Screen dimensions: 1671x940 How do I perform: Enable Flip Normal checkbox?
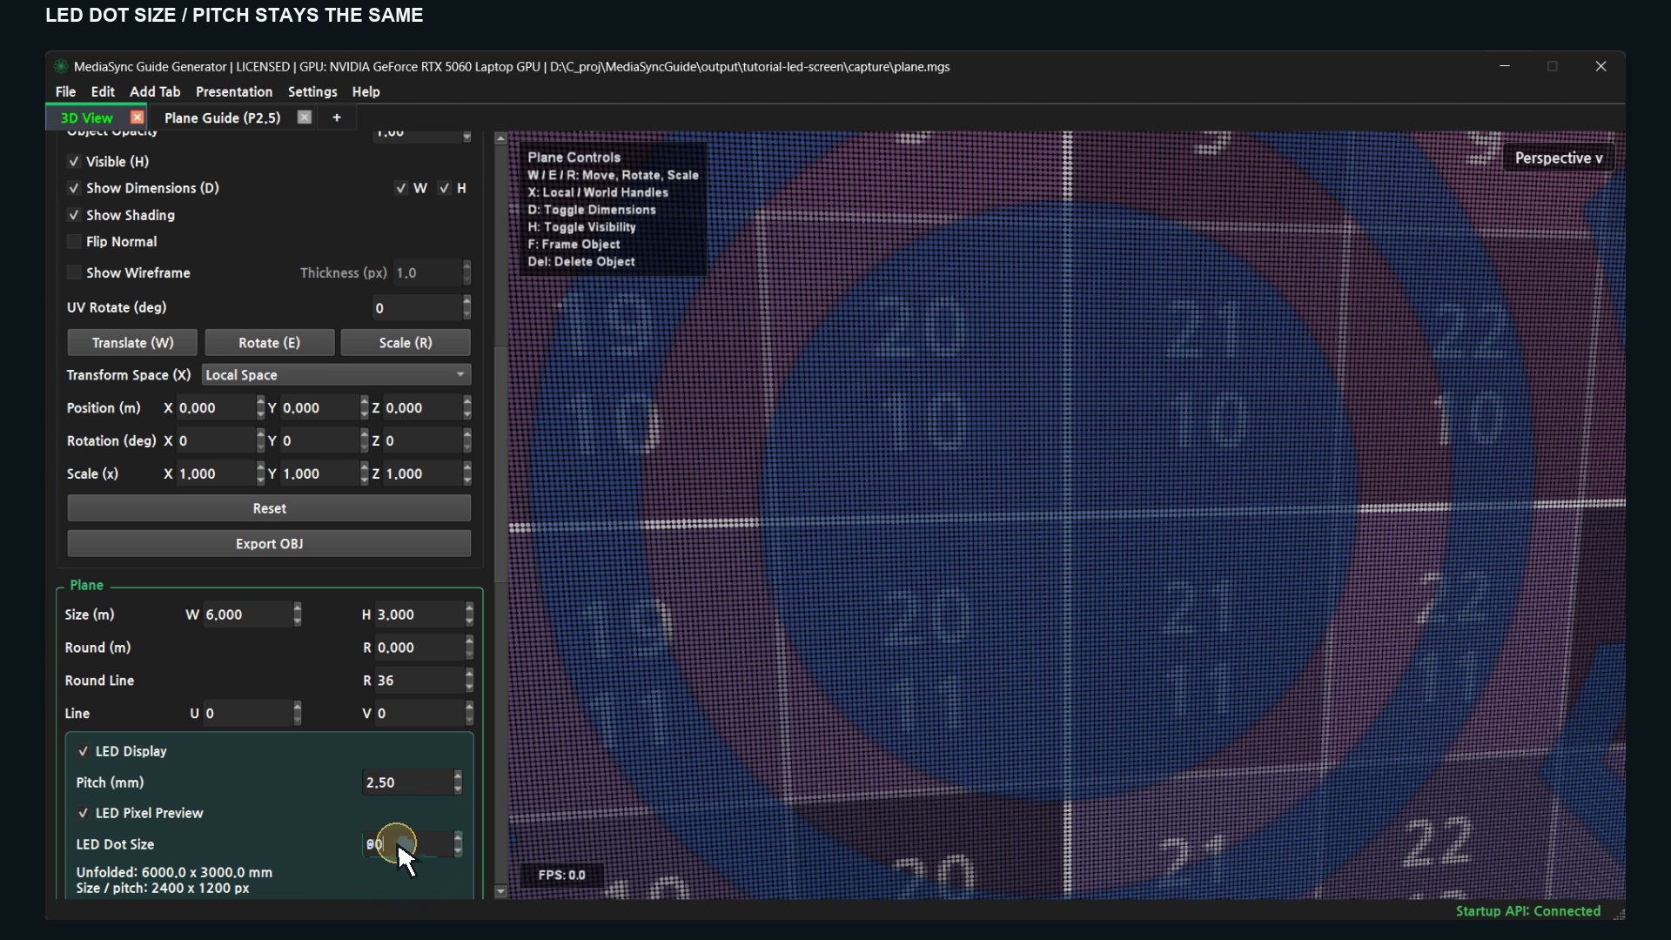[74, 242]
